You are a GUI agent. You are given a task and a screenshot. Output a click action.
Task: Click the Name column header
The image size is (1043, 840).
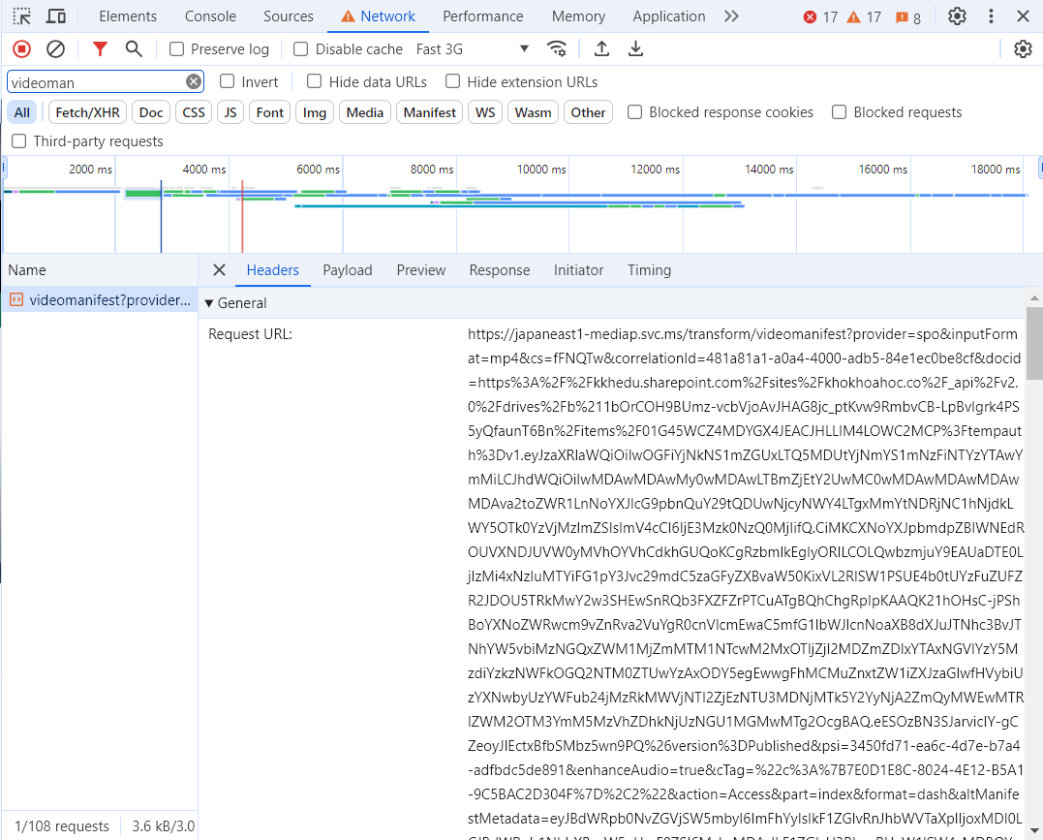[x=100, y=269]
